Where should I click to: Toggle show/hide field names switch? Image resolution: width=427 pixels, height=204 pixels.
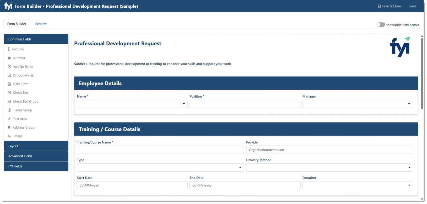tap(380, 25)
